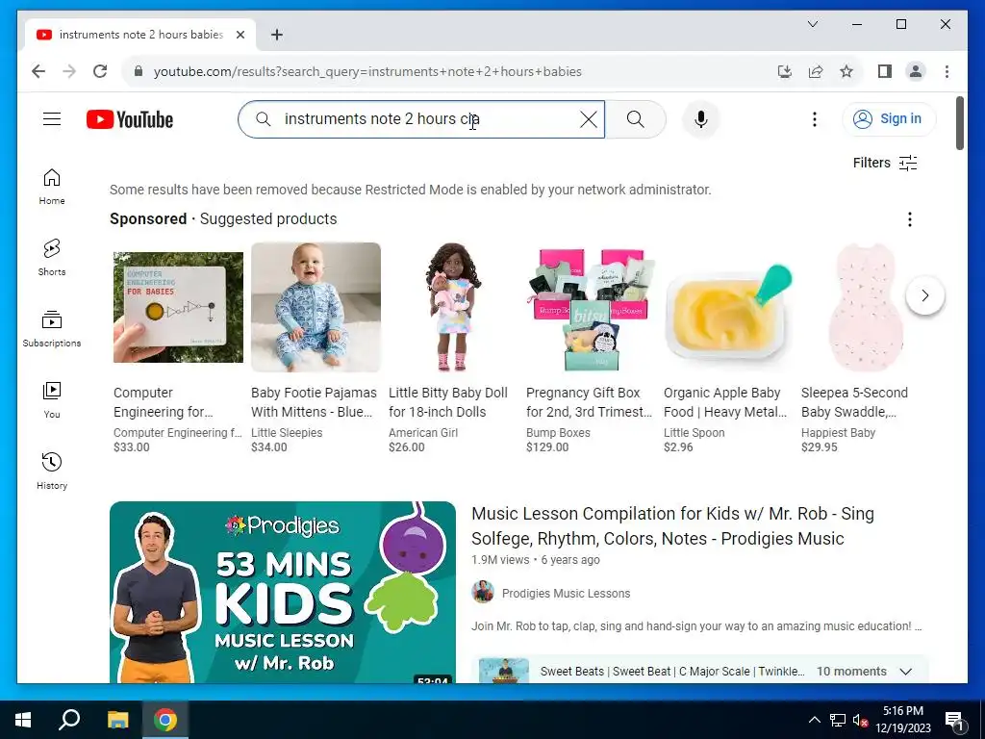
Task: Show next sponsored products arrow
Action: point(924,295)
